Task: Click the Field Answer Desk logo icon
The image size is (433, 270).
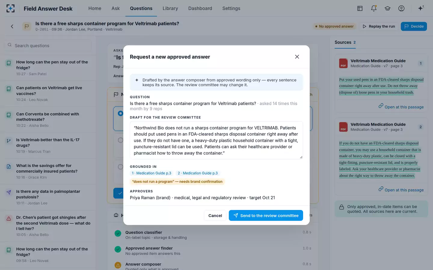Action: coord(11,8)
